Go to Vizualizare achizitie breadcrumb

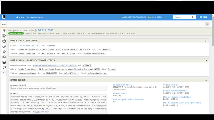tap(35, 17)
